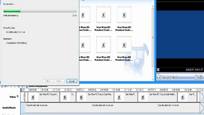This screenshot has width=204, height=115.
Task: Click the Back button in preview controls
Action: [167, 78]
